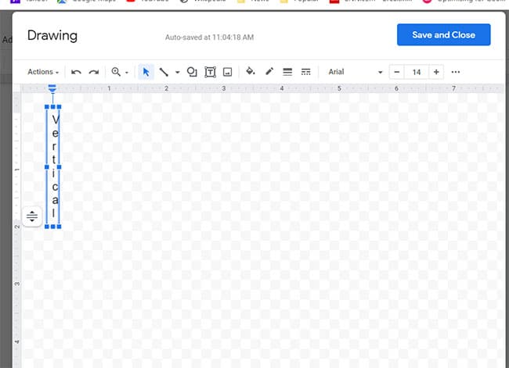Click the vertical align floating button
This screenshot has width=509, height=368.
click(x=32, y=216)
